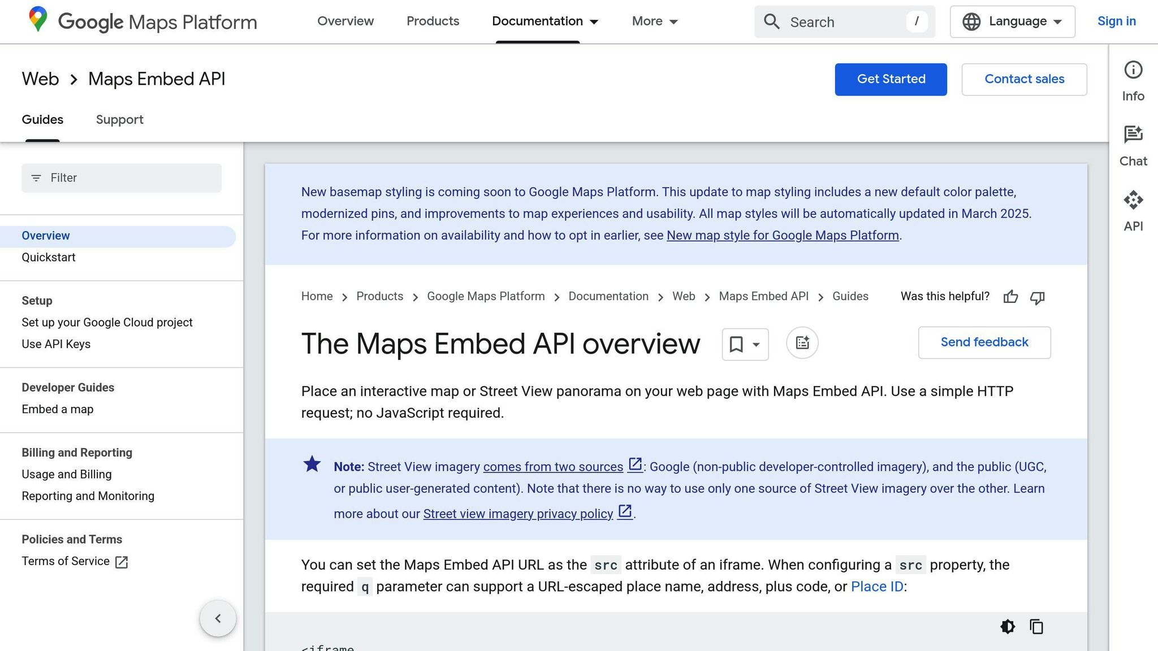Click the thumbs up helpful icon
This screenshot has height=651, width=1158.
(x=1010, y=297)
